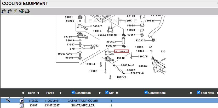
Task: Click the notepad icon for part 11060D
Action: click(x=22, y=100)
